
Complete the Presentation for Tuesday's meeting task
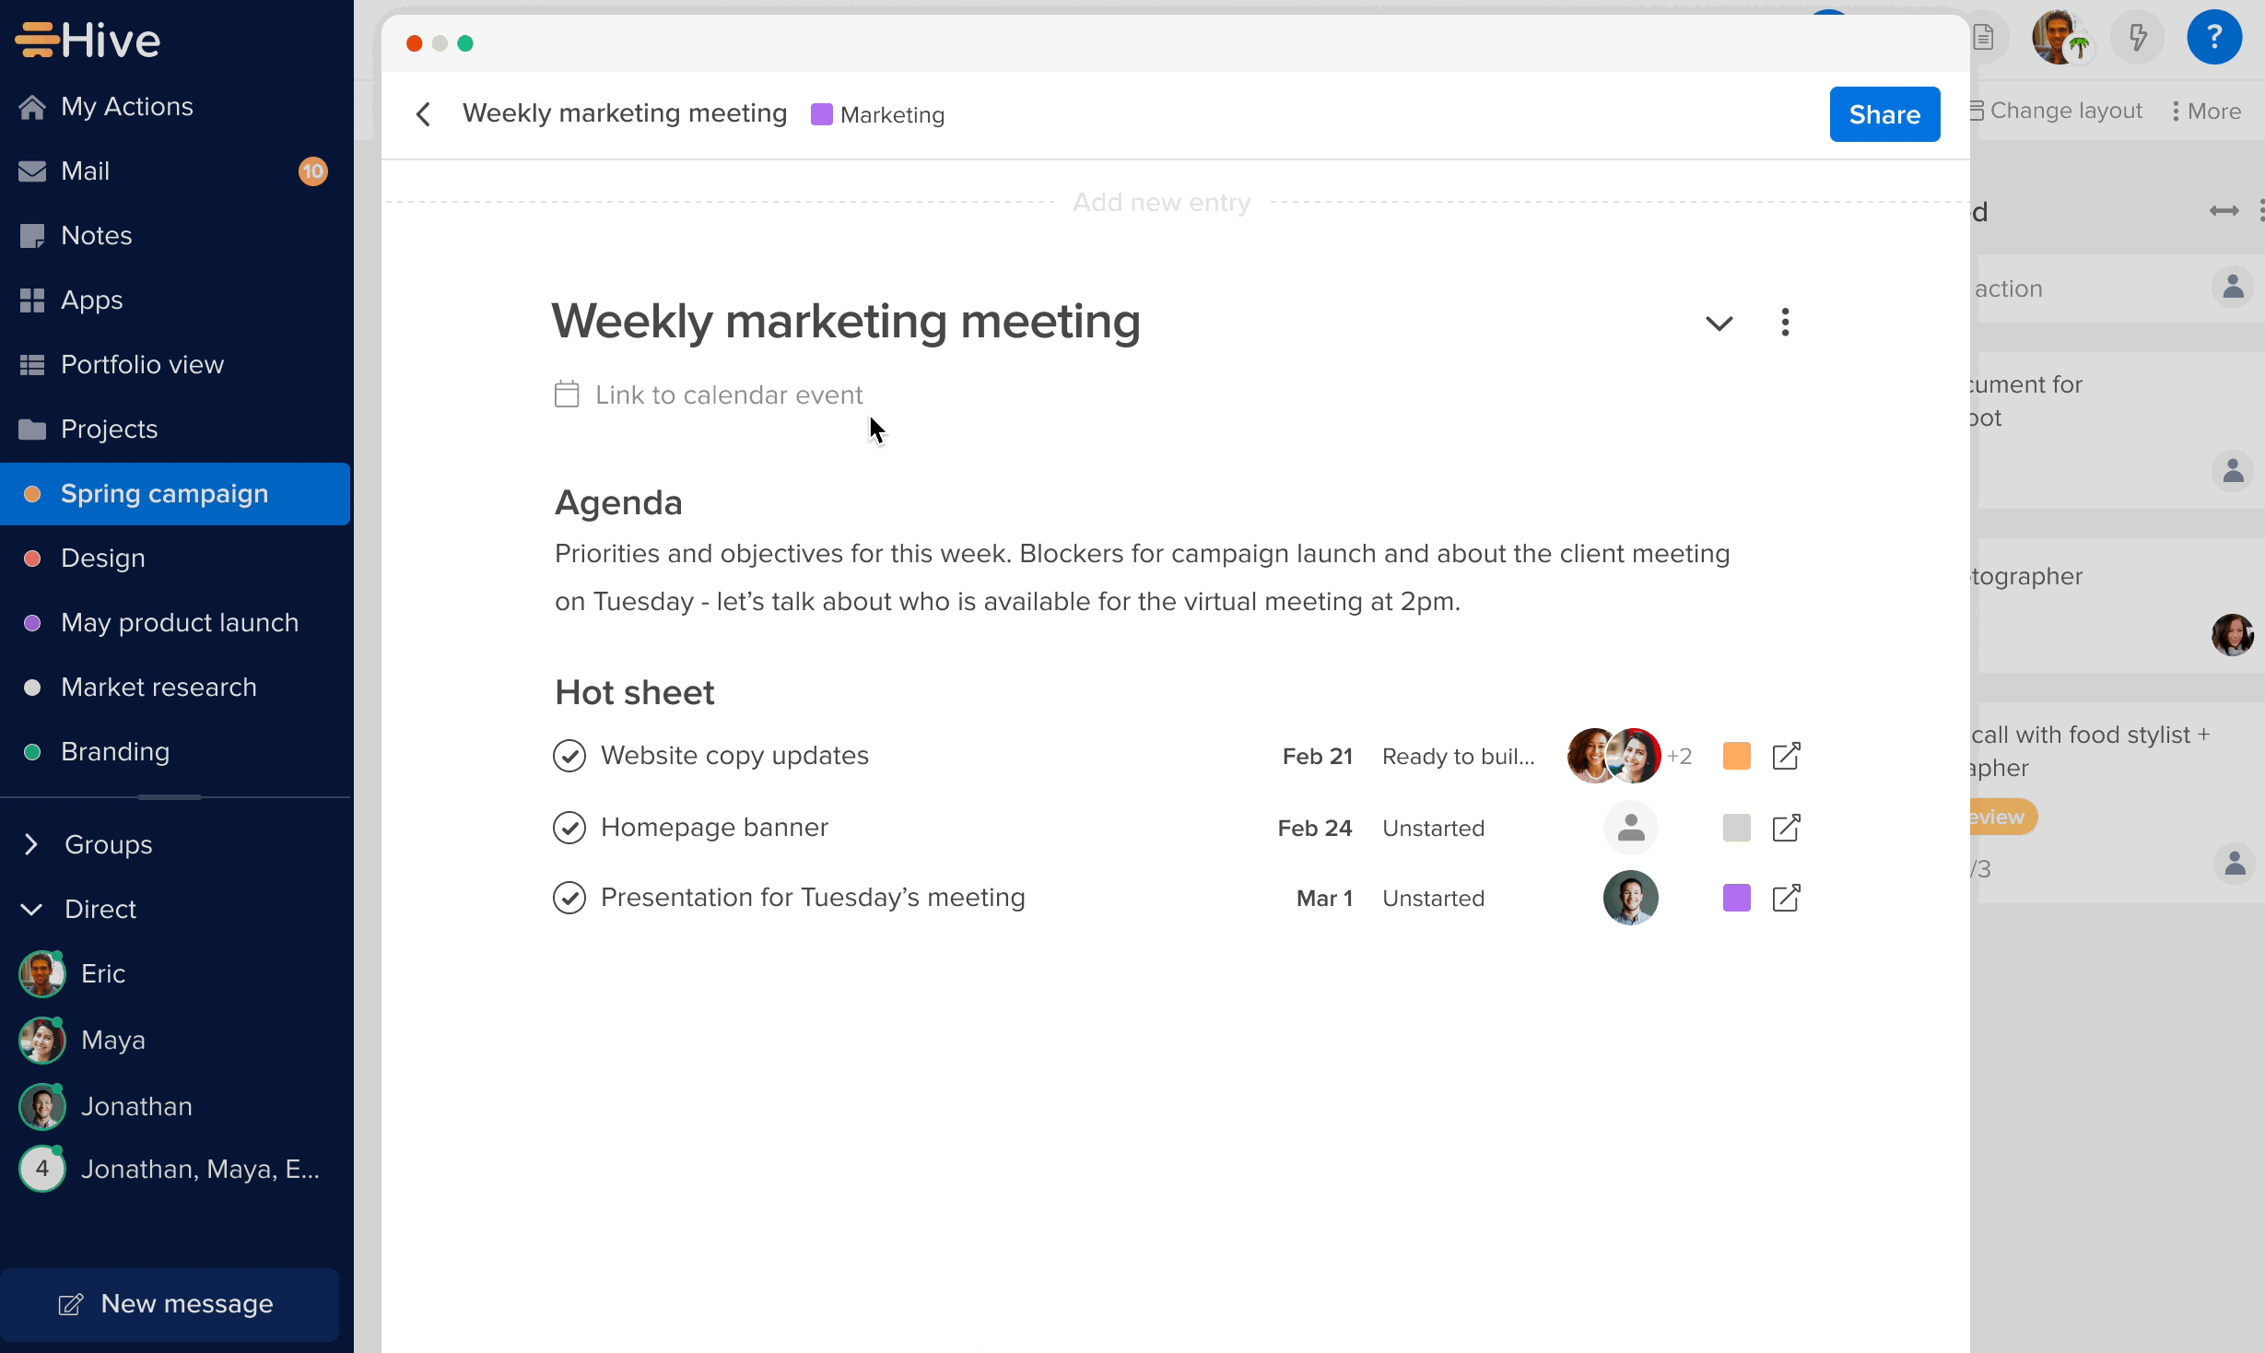(x=569, y=897)
